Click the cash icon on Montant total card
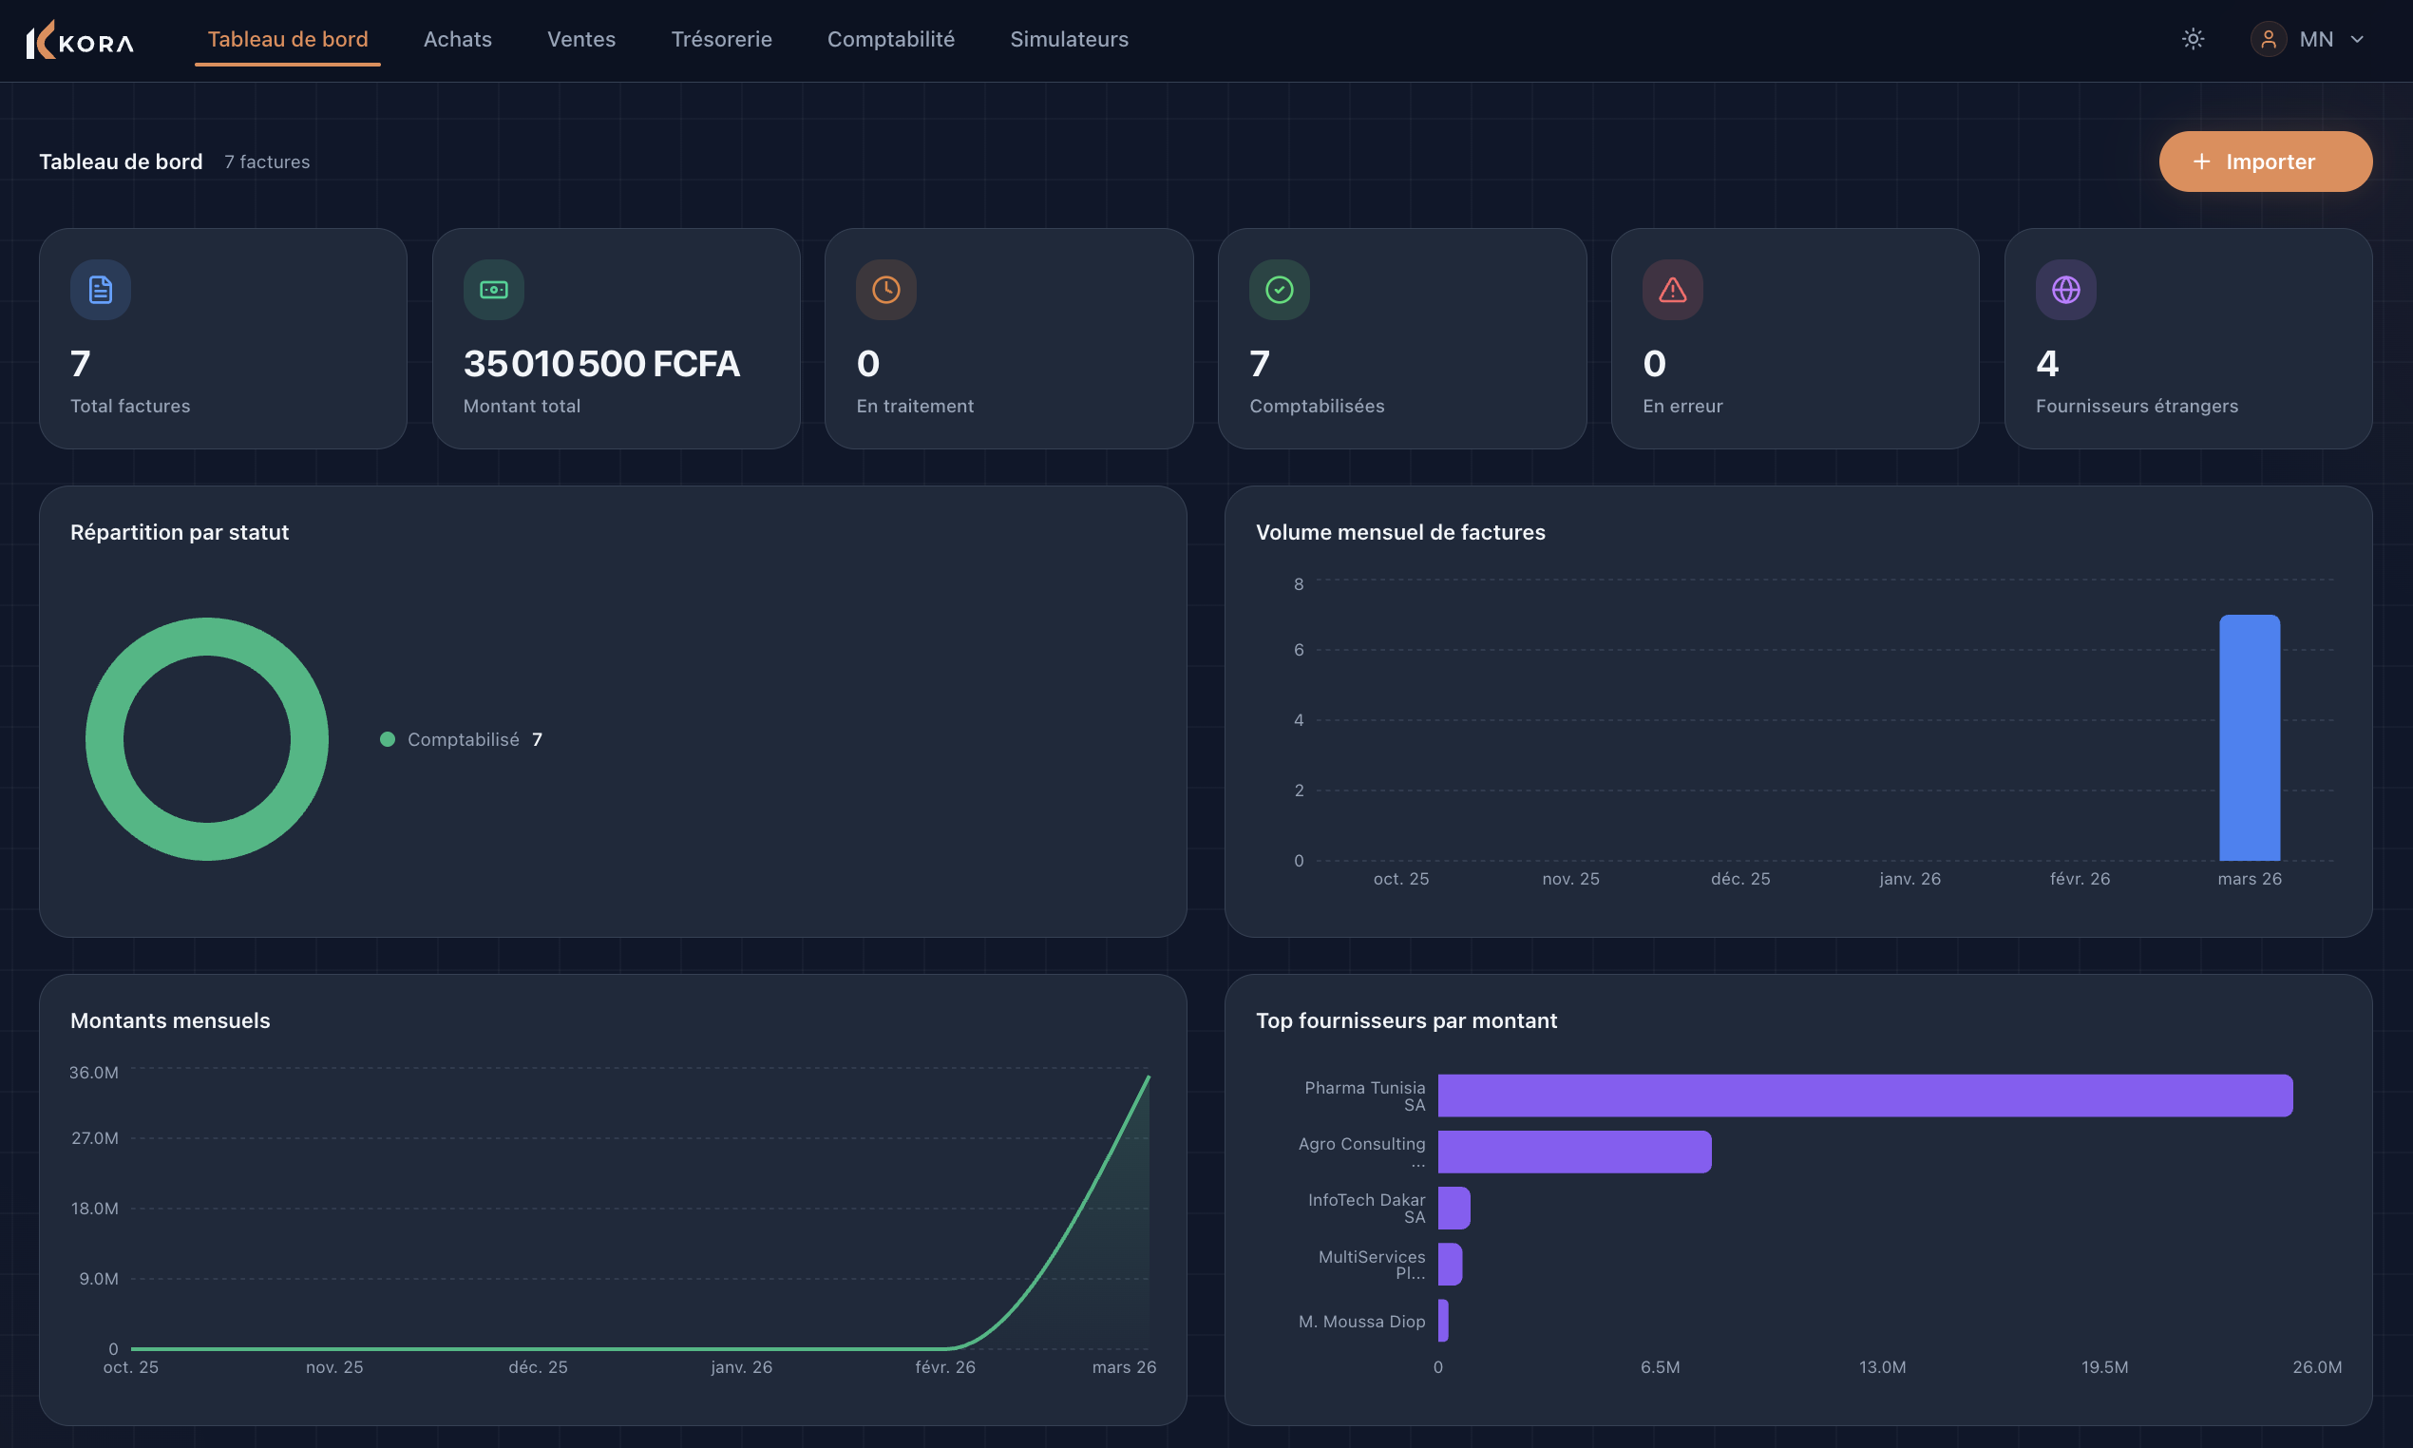The width and height of the screenshot is (2413, 1448). tap(493, 289)
